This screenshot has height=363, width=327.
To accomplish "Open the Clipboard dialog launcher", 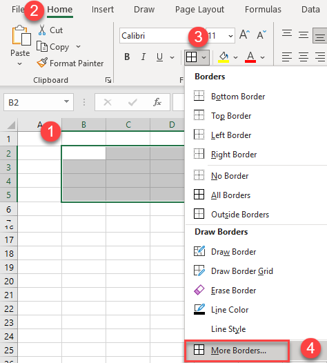I will coord(108,80).
